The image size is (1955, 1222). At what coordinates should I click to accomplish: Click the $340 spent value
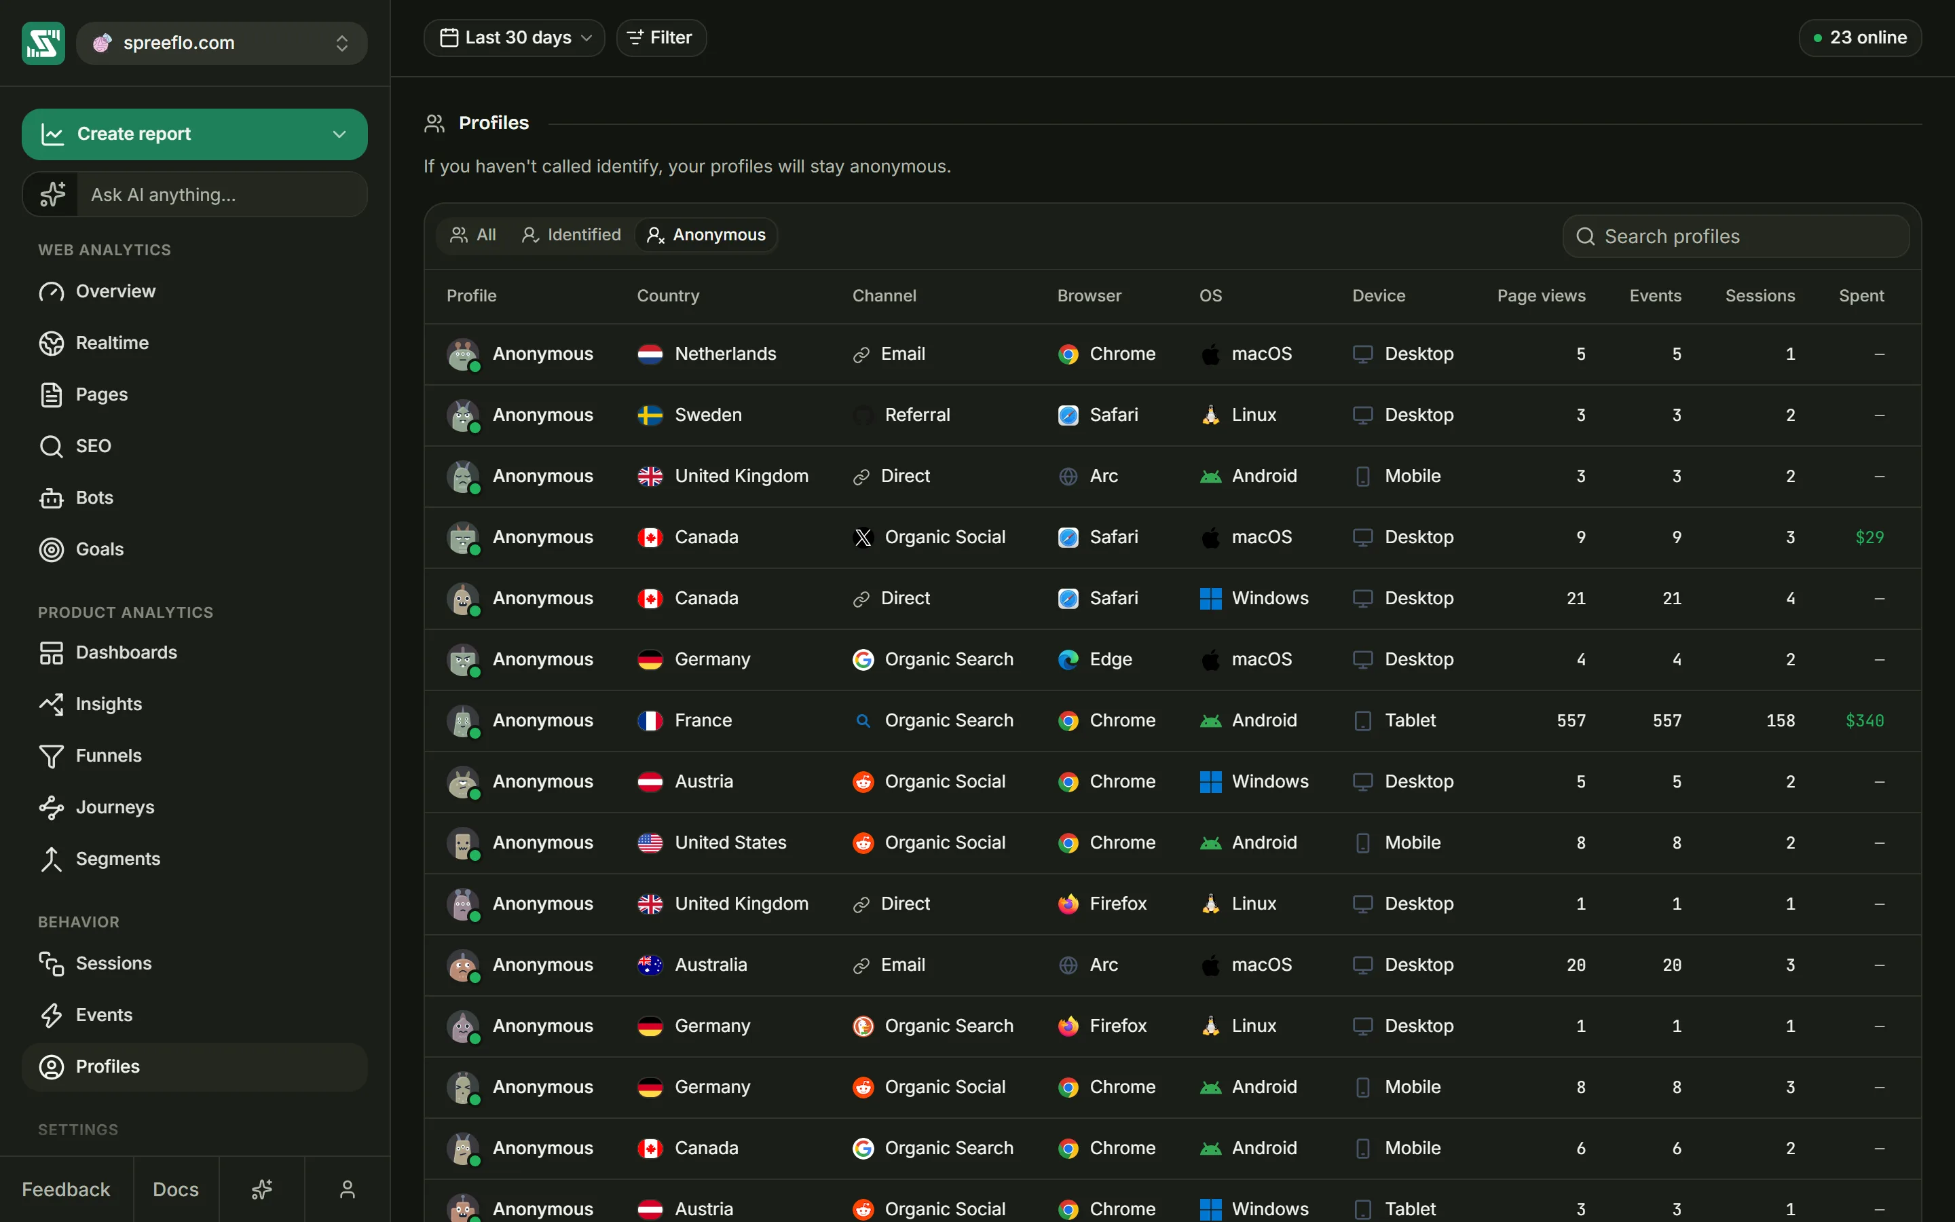[1865, 720]
